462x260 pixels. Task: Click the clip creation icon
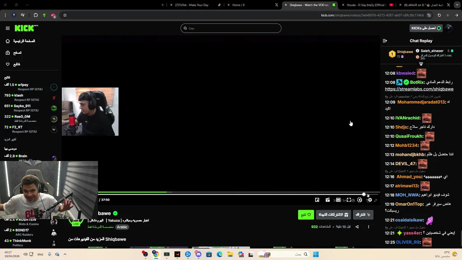327,200
